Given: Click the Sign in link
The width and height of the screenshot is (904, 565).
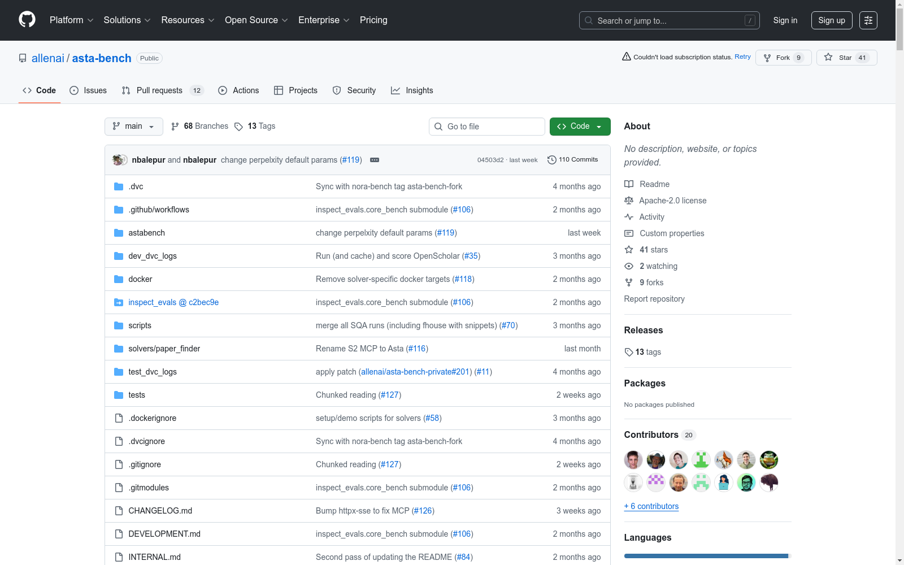Looking at the screenshot, I should coord(785,20).
